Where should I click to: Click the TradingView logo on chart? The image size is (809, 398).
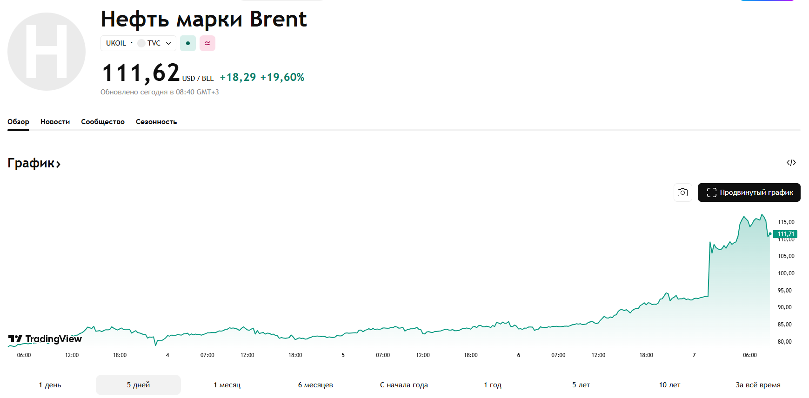(x=45, y=339)
